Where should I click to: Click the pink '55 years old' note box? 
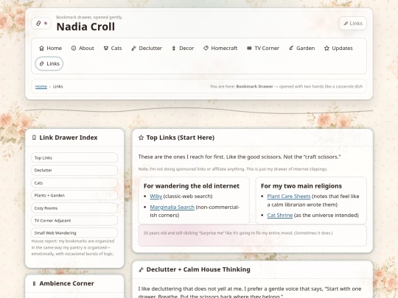(252, 235)
